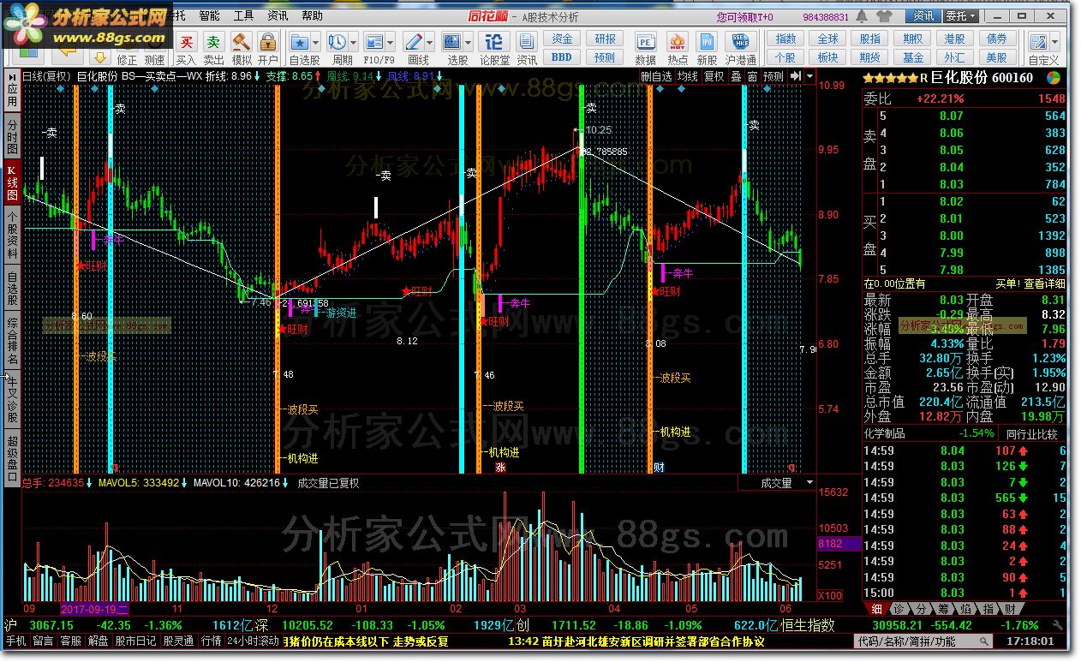Viewport: 1081px width, 662px height.
Task: Open the 帮助 menu
Action: tap(313, 15)
